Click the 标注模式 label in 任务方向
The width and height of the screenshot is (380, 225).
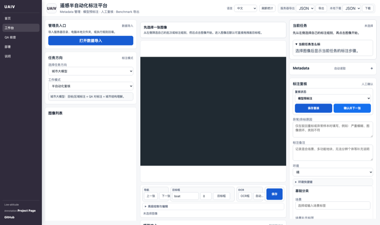(128, 58)
